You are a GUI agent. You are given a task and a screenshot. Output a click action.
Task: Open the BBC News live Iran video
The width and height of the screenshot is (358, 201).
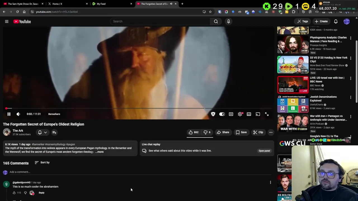pos(293,85)
